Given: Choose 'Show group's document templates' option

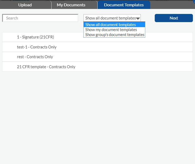Looking at the screenshot, I should pos(114,34).
